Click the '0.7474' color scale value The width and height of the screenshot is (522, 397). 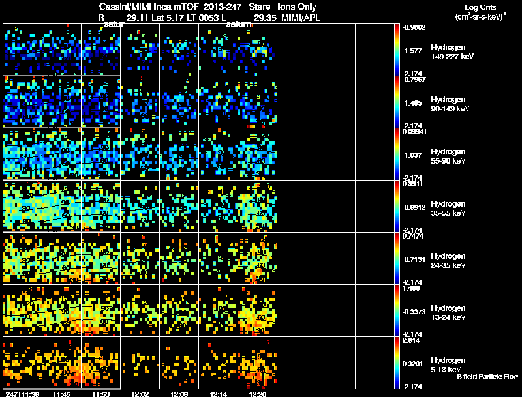pos(413,236)
